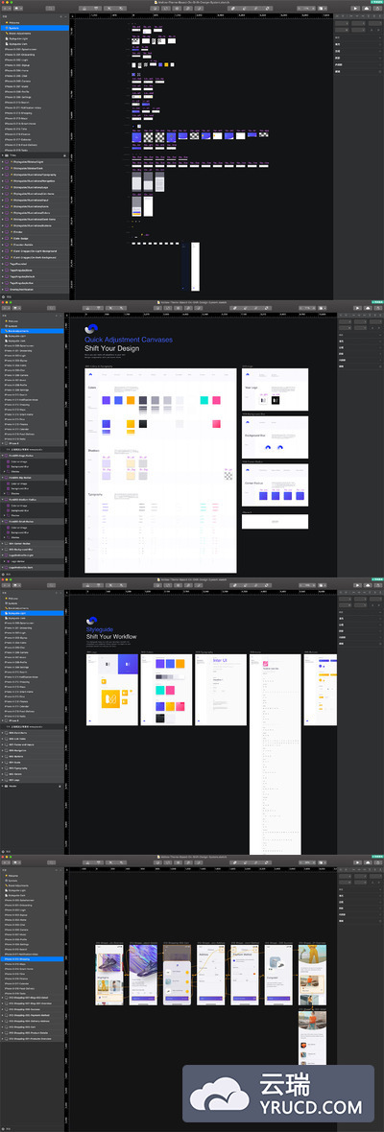384x1132 pixels.
Task: Collapse Logo/Horizontal/Light symbol in Quick Adjustment layer list
Action: tap(3, 554)
